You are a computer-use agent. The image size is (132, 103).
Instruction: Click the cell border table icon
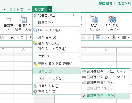coord(98,37)
